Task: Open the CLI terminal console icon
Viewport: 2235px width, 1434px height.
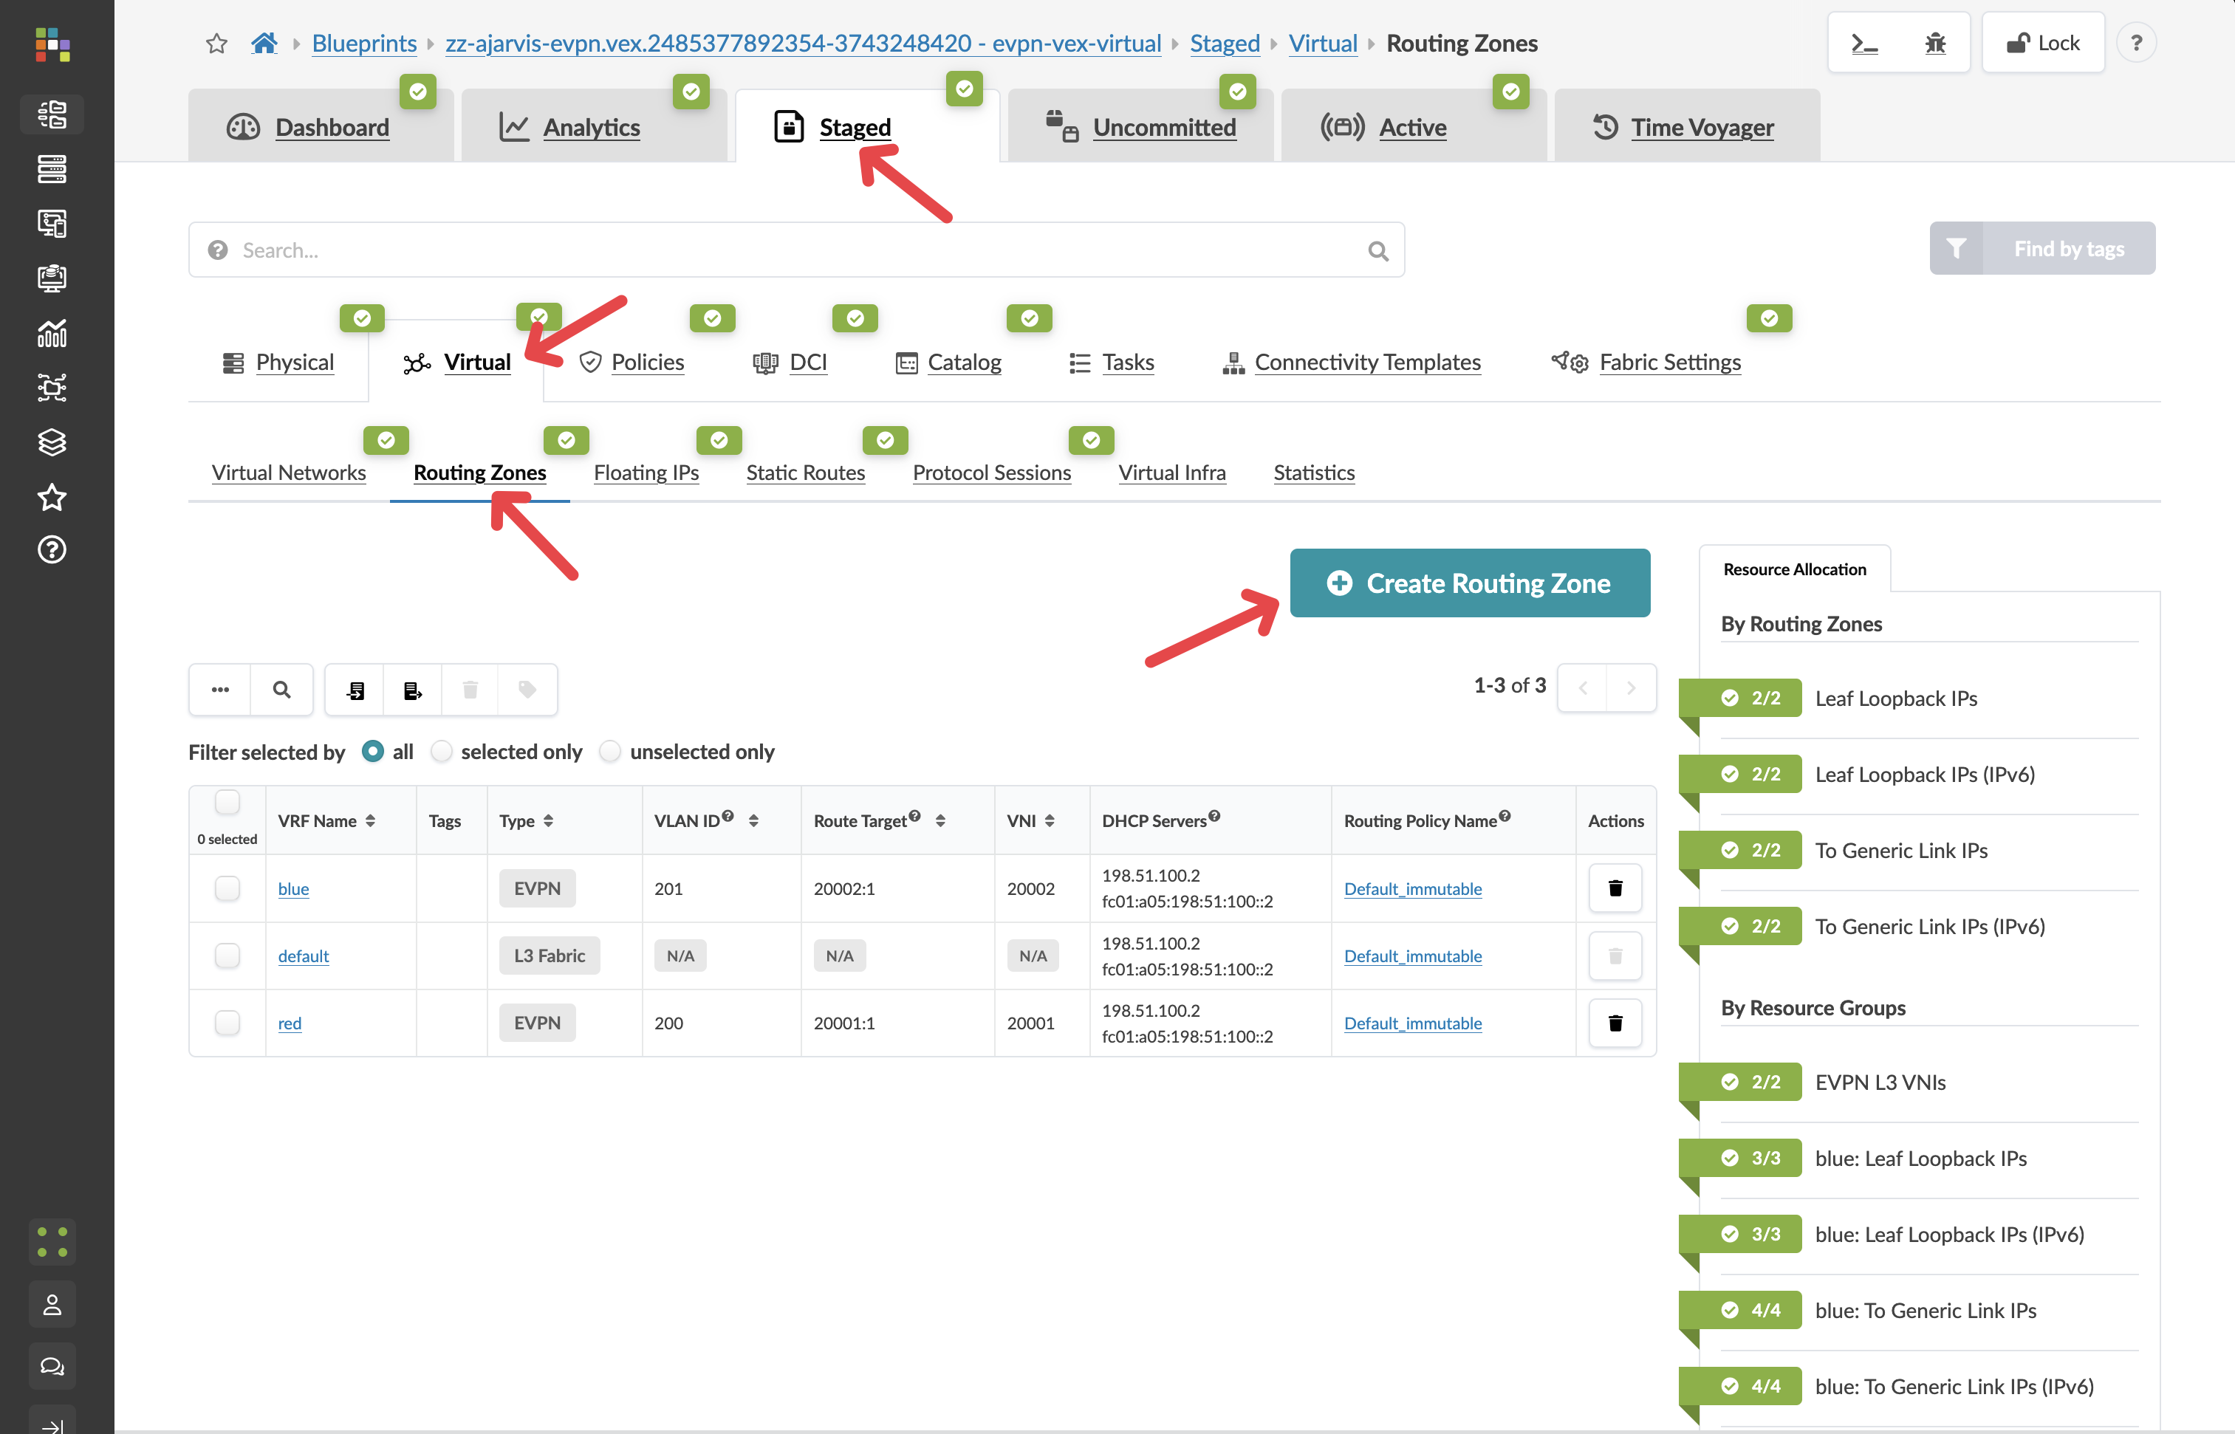Action: click(x=1864, y=42)
